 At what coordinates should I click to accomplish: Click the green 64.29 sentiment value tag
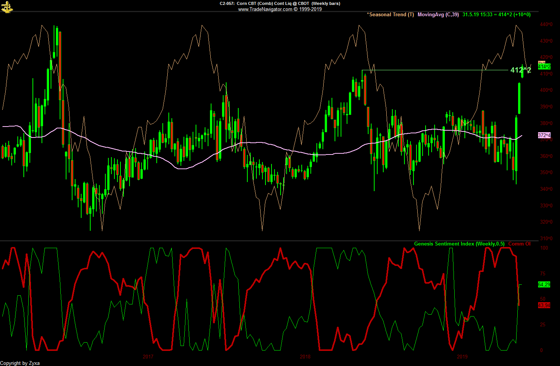click(x=544, y=284)
